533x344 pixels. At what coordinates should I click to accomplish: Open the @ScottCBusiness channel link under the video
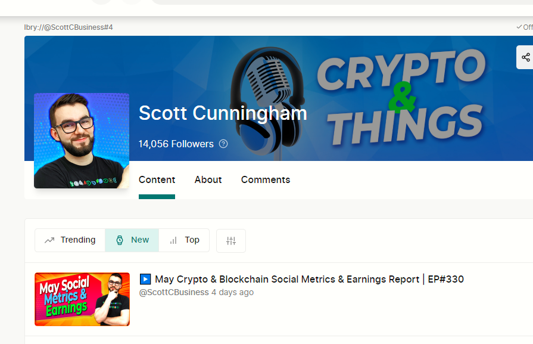point(174,292)
